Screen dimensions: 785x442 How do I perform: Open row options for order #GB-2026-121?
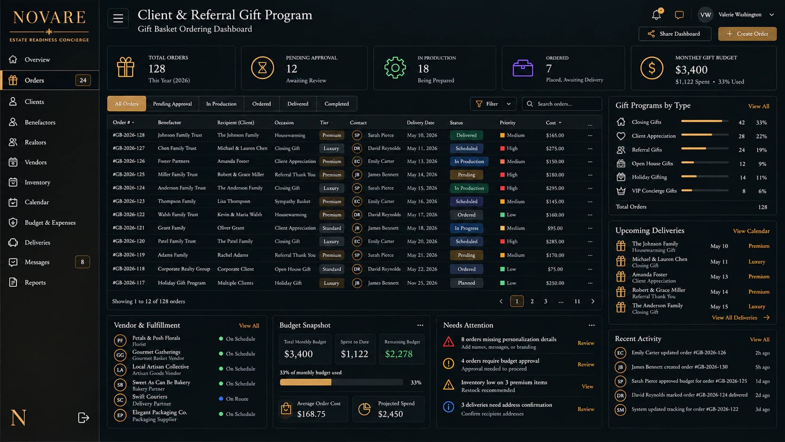[590, 228]
